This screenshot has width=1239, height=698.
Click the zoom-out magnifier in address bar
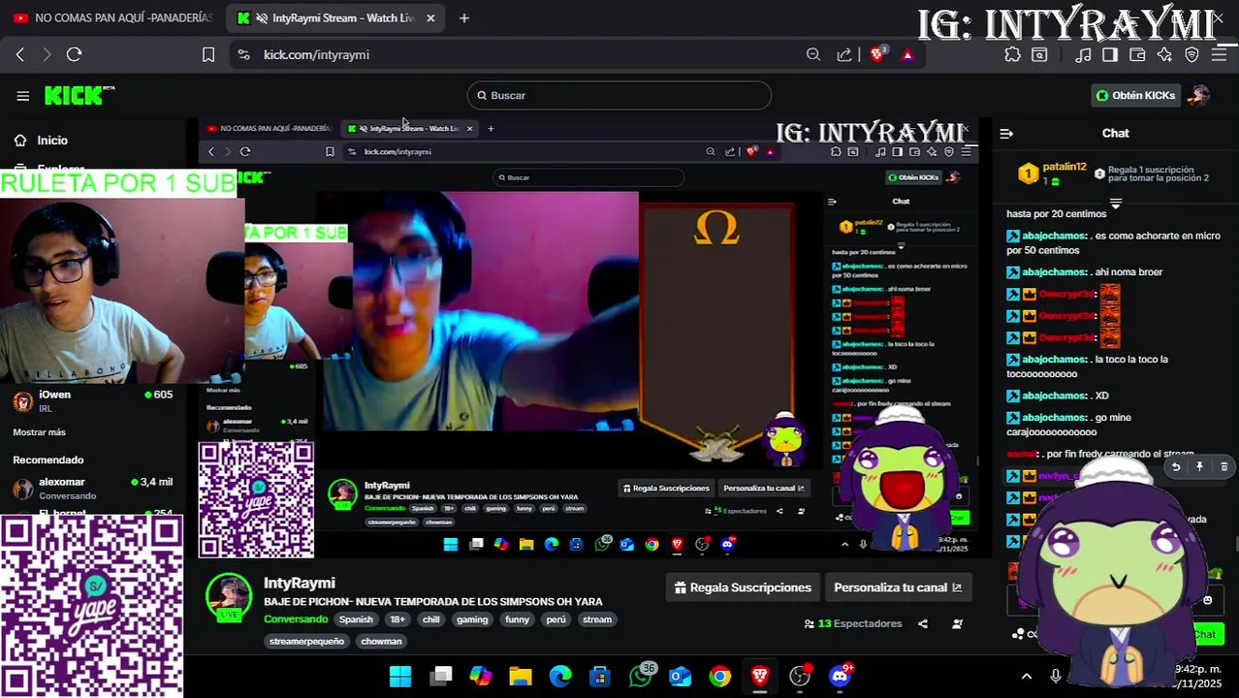tap(813, 54)
